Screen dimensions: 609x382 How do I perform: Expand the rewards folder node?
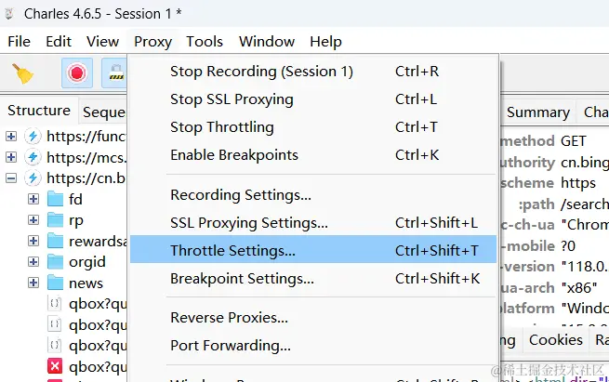(33, 242)
